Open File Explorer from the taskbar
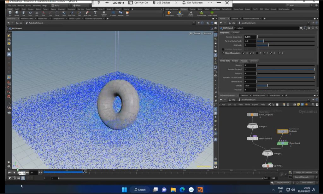The width and height of the screenshot is (323, 194). tap(173, 190)
